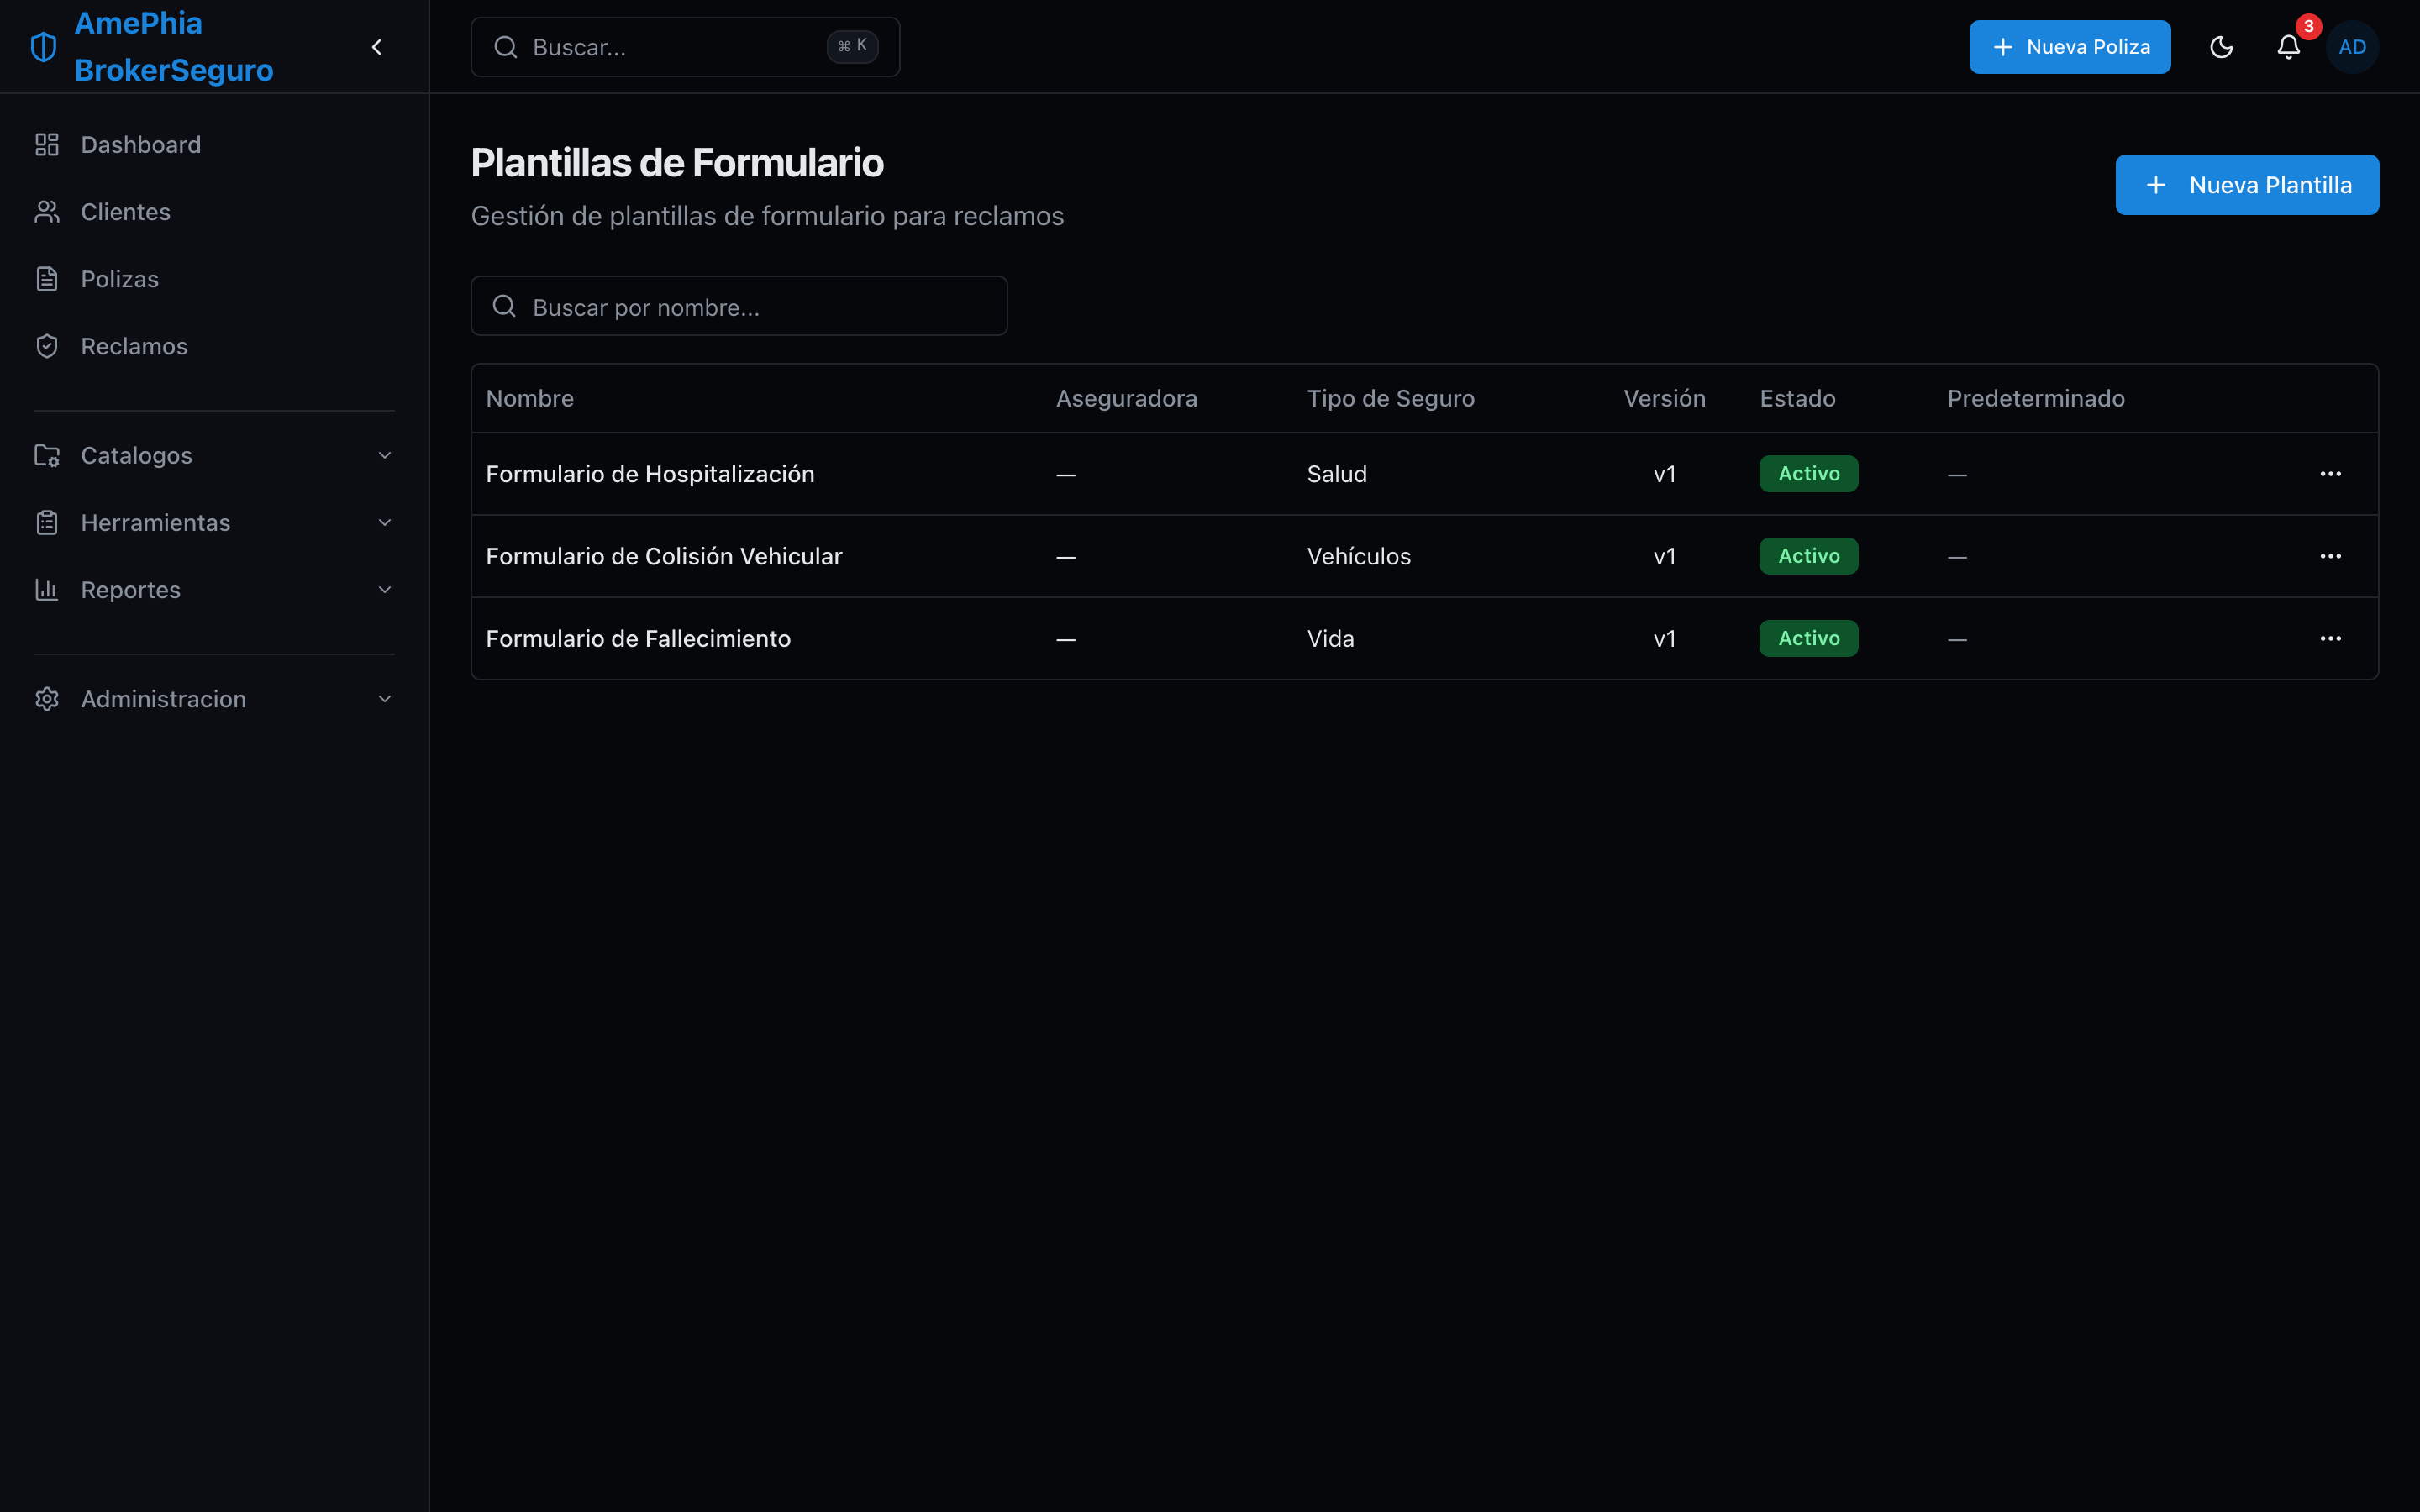The width and height of the screenshot is (2420, 1512).
Task: Select the Formulario de Hospitalización name
Action: coord(650,474)
